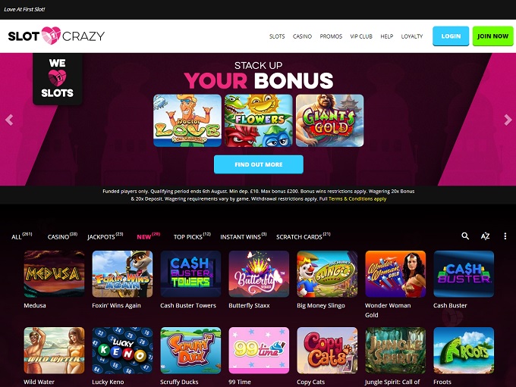Click the Slot Crazy heart logo

coord(56,36)
